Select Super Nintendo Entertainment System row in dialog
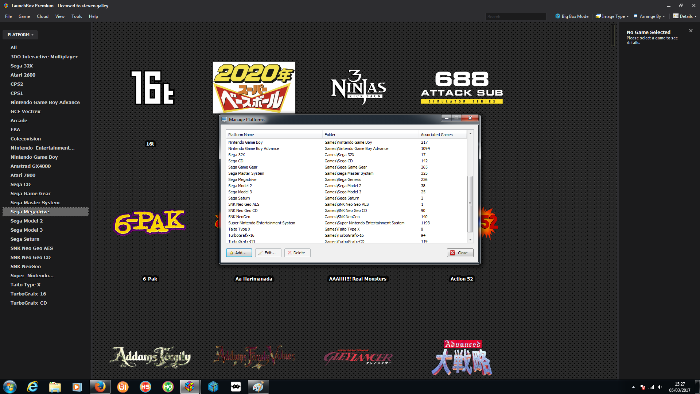Viewport: 700px width, 394px height. click(x=346, y=223)
